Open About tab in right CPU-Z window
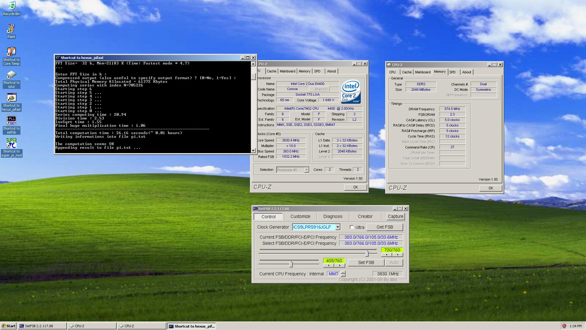This screenshot has width=586, height=330. pyautogui.click(x=467, y=72)
